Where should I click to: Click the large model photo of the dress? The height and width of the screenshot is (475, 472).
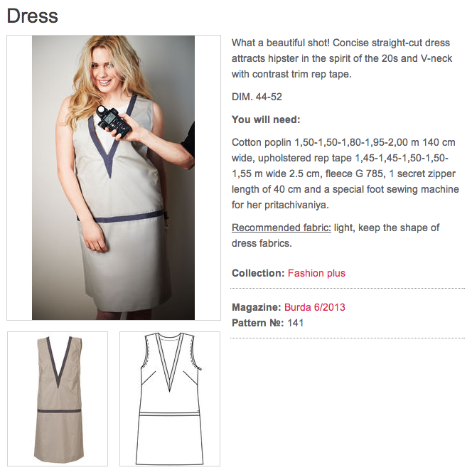pos(114,178)
